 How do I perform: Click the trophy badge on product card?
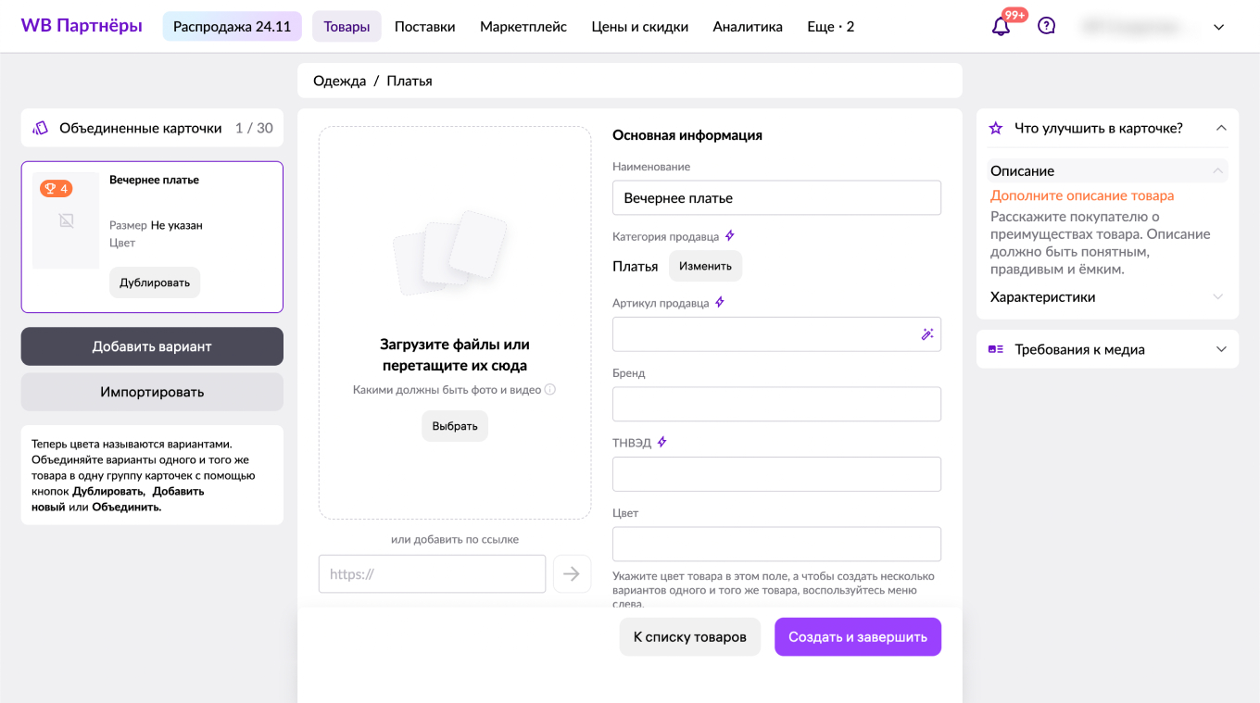[x=56, y=189]
